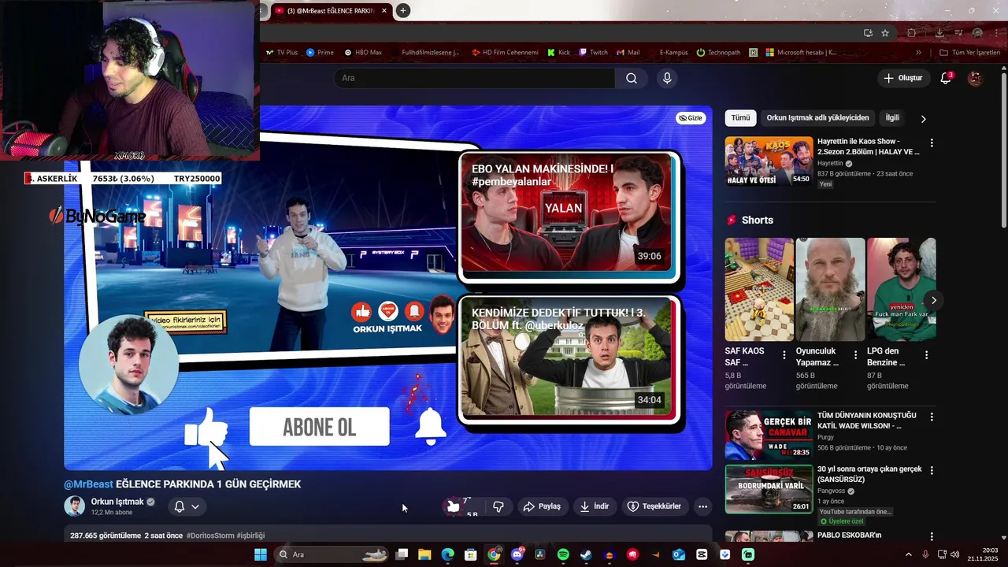
Task: Show hidden system tray icons
Action: 909,554
